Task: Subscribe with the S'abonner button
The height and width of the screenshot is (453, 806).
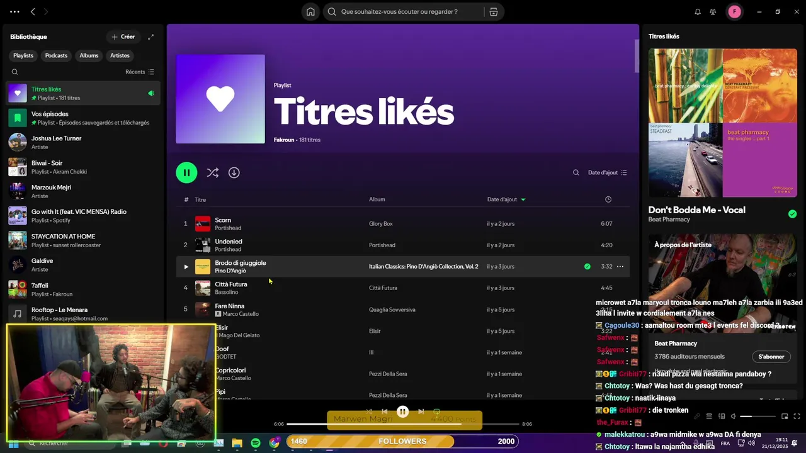Action: point(771,357)
